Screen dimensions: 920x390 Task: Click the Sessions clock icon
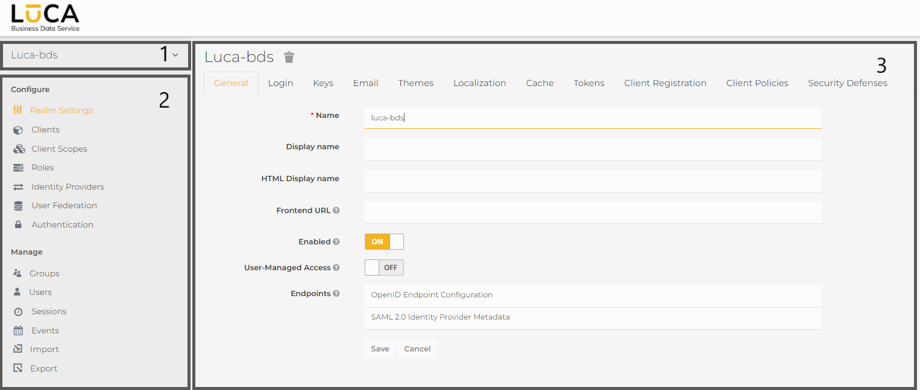pyautogui.click(x=19, y=312)
